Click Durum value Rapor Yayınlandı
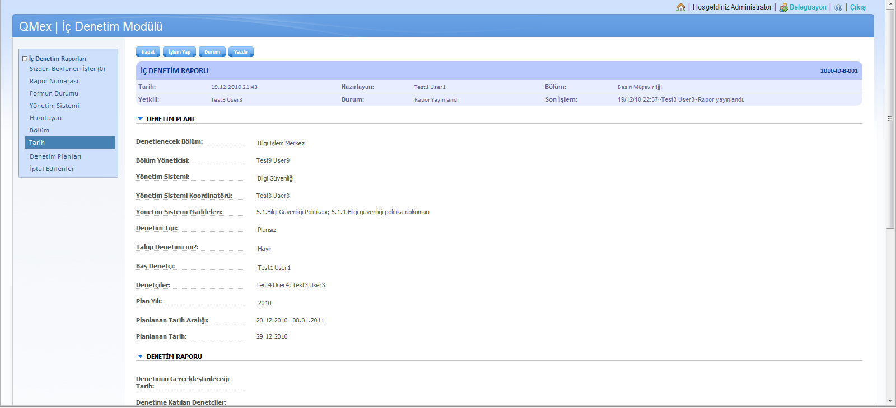 point(436,100)
